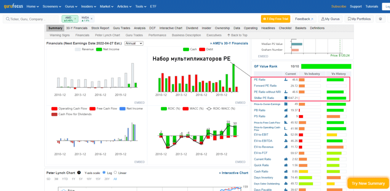
Task: Click the 7-Day Free Trial button
Action: [275, 19]
